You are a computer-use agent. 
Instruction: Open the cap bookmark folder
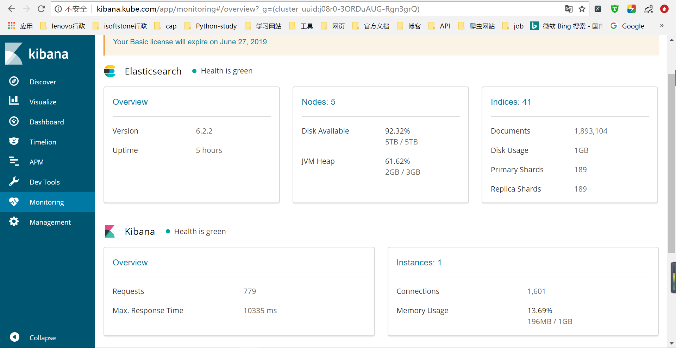tap(165, 26)
